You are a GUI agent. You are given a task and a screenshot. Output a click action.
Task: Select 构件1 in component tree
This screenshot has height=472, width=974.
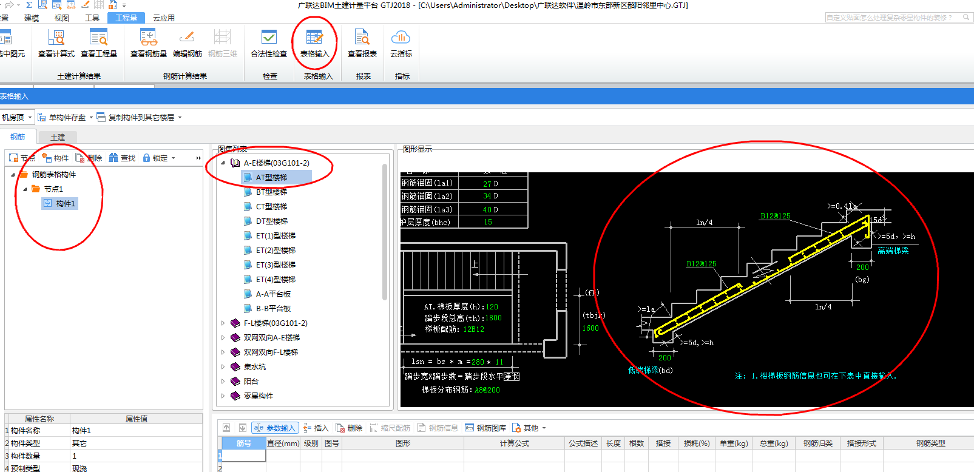59,204
